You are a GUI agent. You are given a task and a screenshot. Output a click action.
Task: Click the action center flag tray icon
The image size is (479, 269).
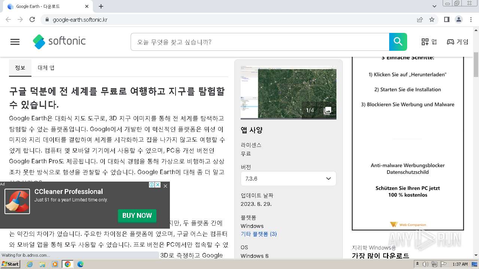tap(443, 264)
